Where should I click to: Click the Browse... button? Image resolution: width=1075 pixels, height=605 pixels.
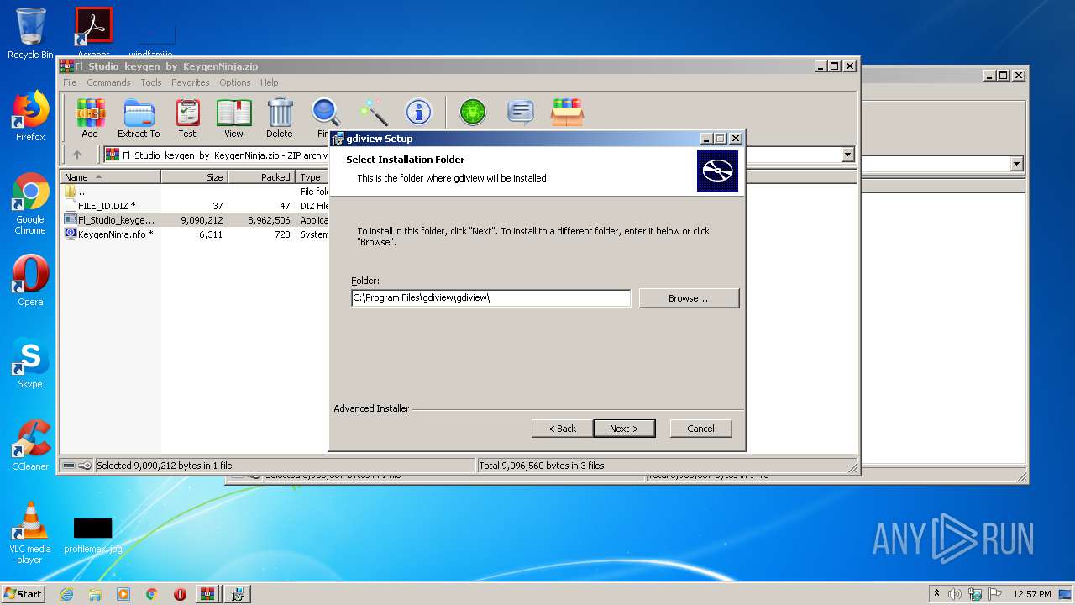[689, 298]
